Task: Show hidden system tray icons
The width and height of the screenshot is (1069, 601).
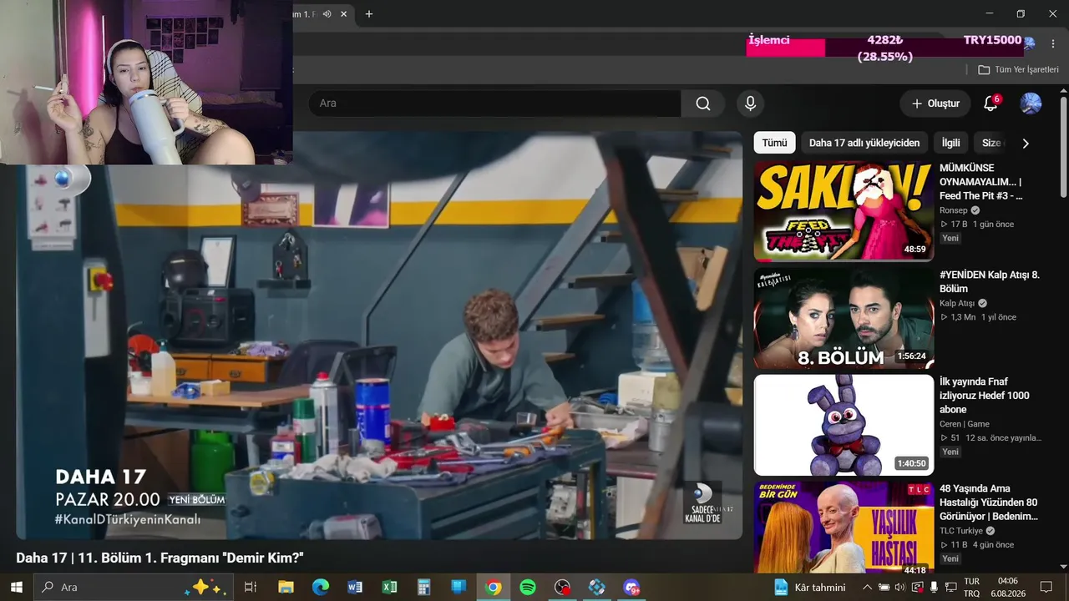Action: (x=867, y=587)
